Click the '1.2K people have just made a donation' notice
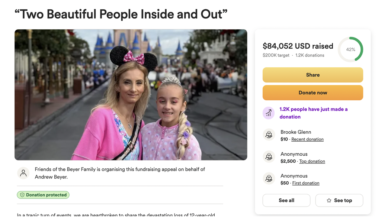This screenshot has width=381, height=217. [313, 113]
